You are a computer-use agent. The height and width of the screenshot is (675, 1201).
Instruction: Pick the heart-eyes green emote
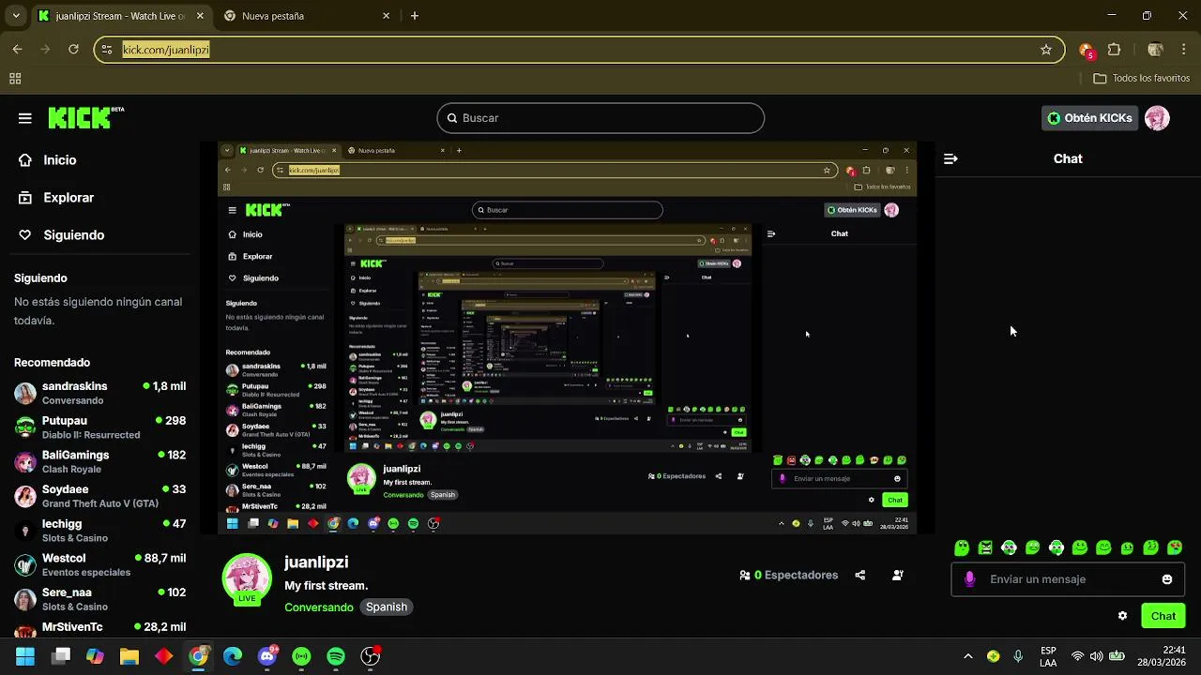pyautogui.click(x=1175, y=547)
